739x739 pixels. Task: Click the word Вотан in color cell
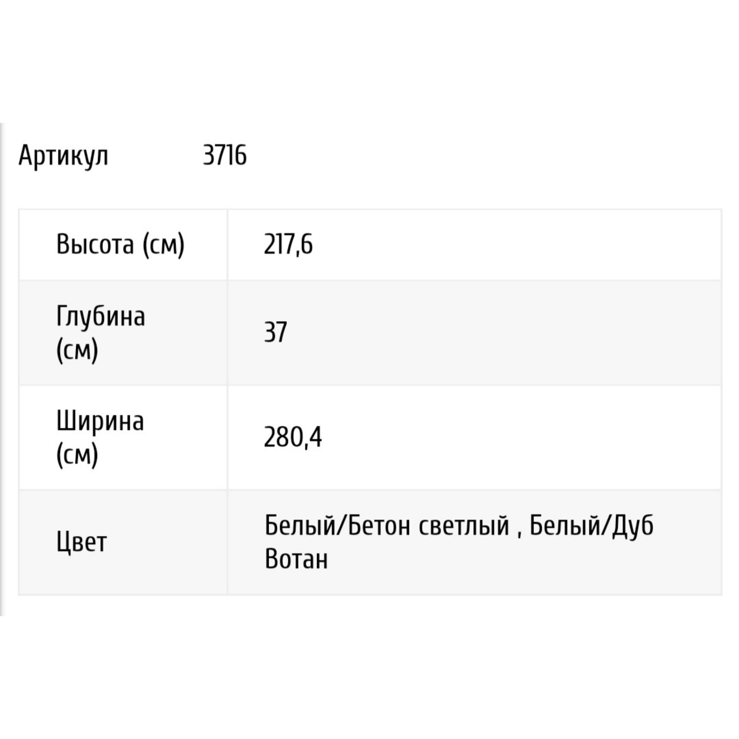[x=296, y=559]
